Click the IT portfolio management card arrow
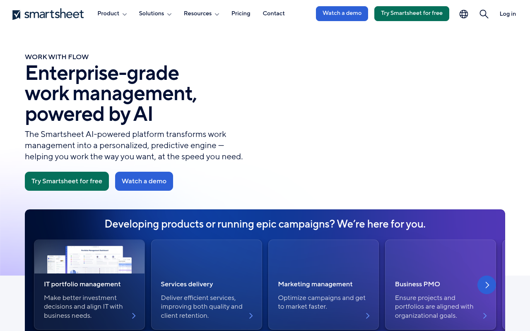The width and height of the screenshot is (530, 331). tap(134, 316)
